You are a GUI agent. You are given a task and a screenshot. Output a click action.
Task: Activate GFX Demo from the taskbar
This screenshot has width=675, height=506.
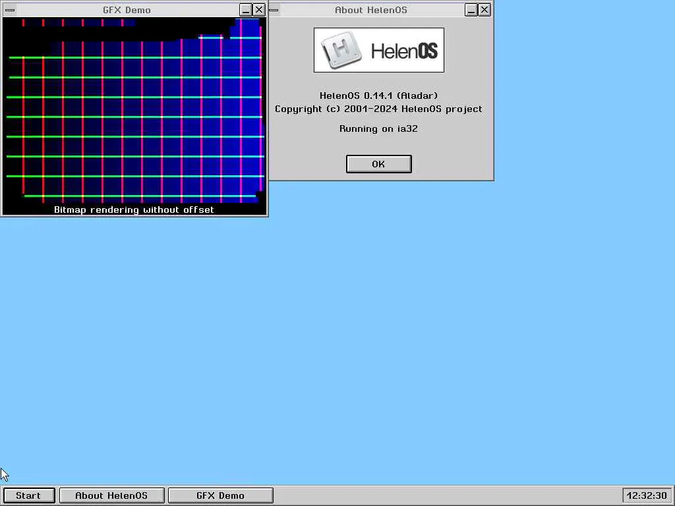point(220,495)
